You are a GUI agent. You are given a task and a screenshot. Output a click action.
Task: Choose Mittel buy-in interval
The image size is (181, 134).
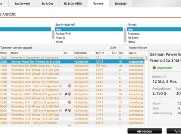(x=89, y=42)
